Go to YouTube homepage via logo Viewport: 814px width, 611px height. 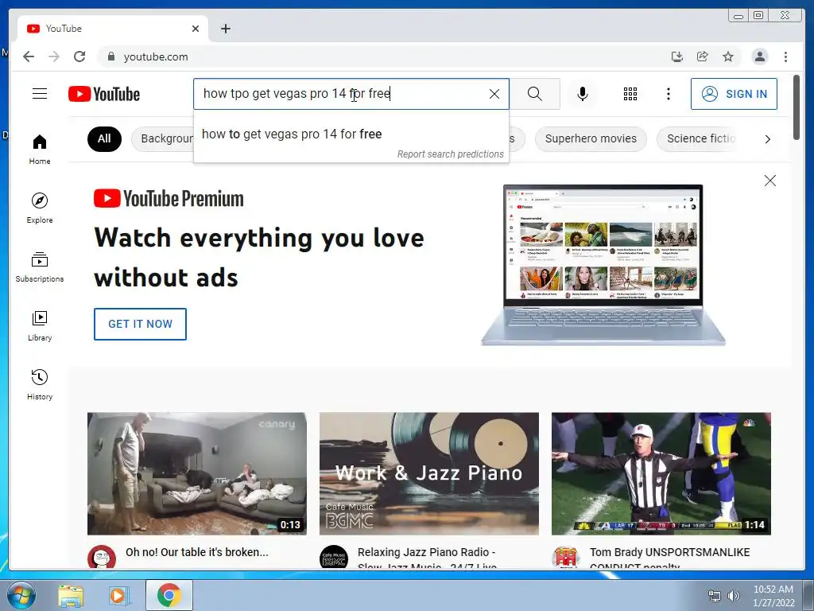(x=104, y=94)
